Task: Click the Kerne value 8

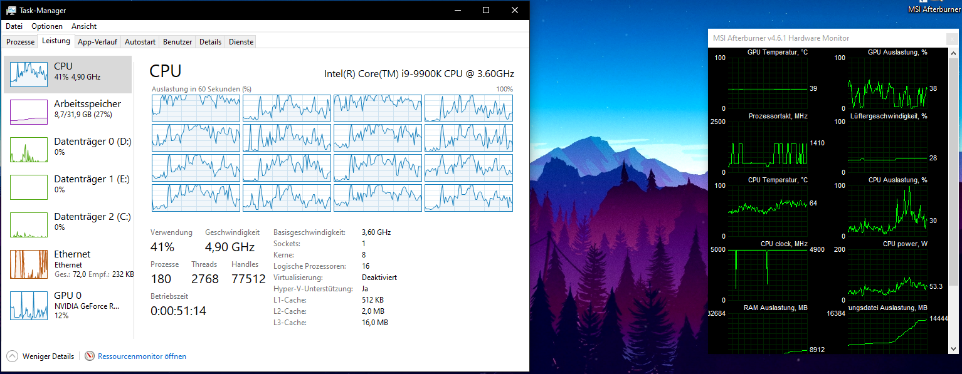Action: pyautogui.click(x=364, y=255)
